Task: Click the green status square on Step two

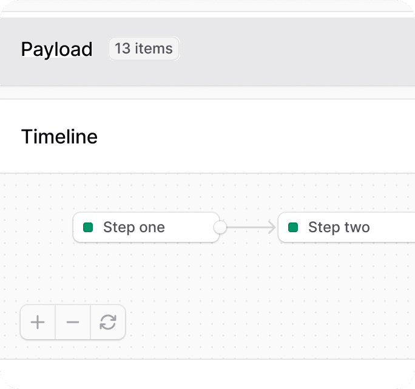Action: click(293, 227)
